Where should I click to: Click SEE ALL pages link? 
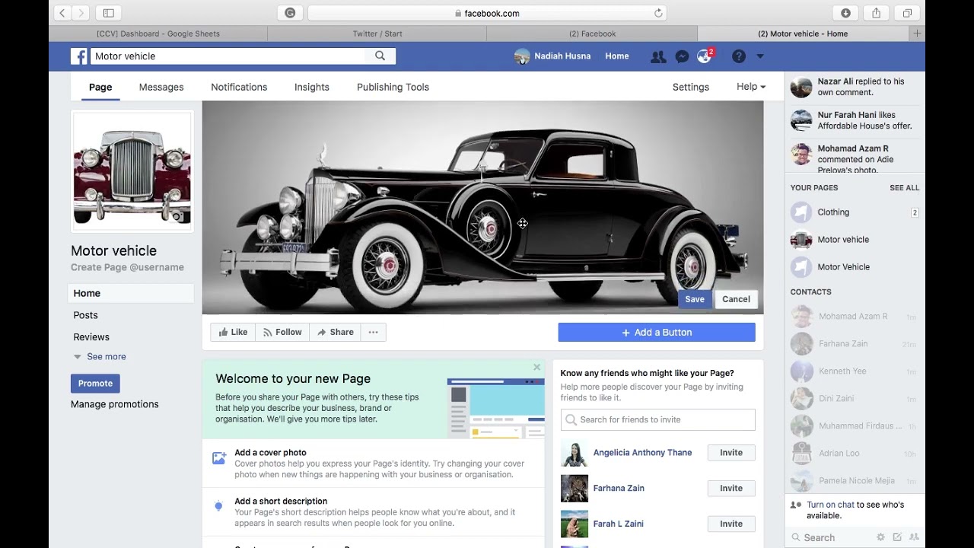click(x=904, y=188)
